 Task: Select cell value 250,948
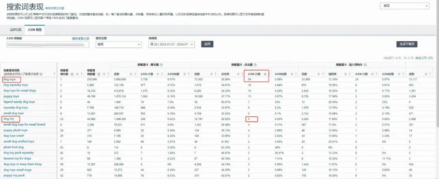[x=92, y=80]
